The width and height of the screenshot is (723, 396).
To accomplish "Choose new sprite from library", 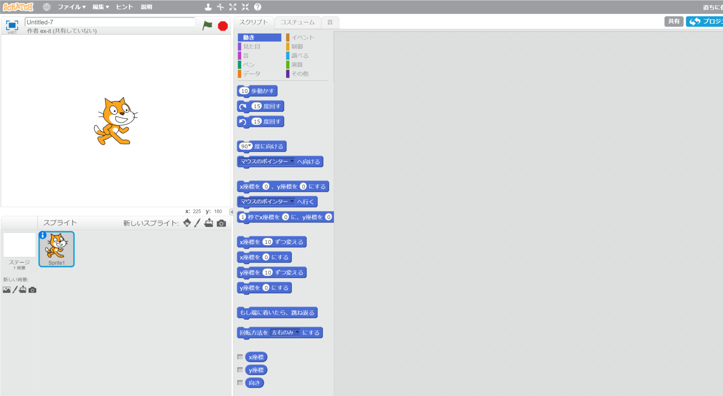I will (x=187, y=223).
